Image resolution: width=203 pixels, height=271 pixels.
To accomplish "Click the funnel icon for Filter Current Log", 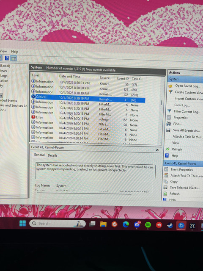I will (x=169, y=111).
